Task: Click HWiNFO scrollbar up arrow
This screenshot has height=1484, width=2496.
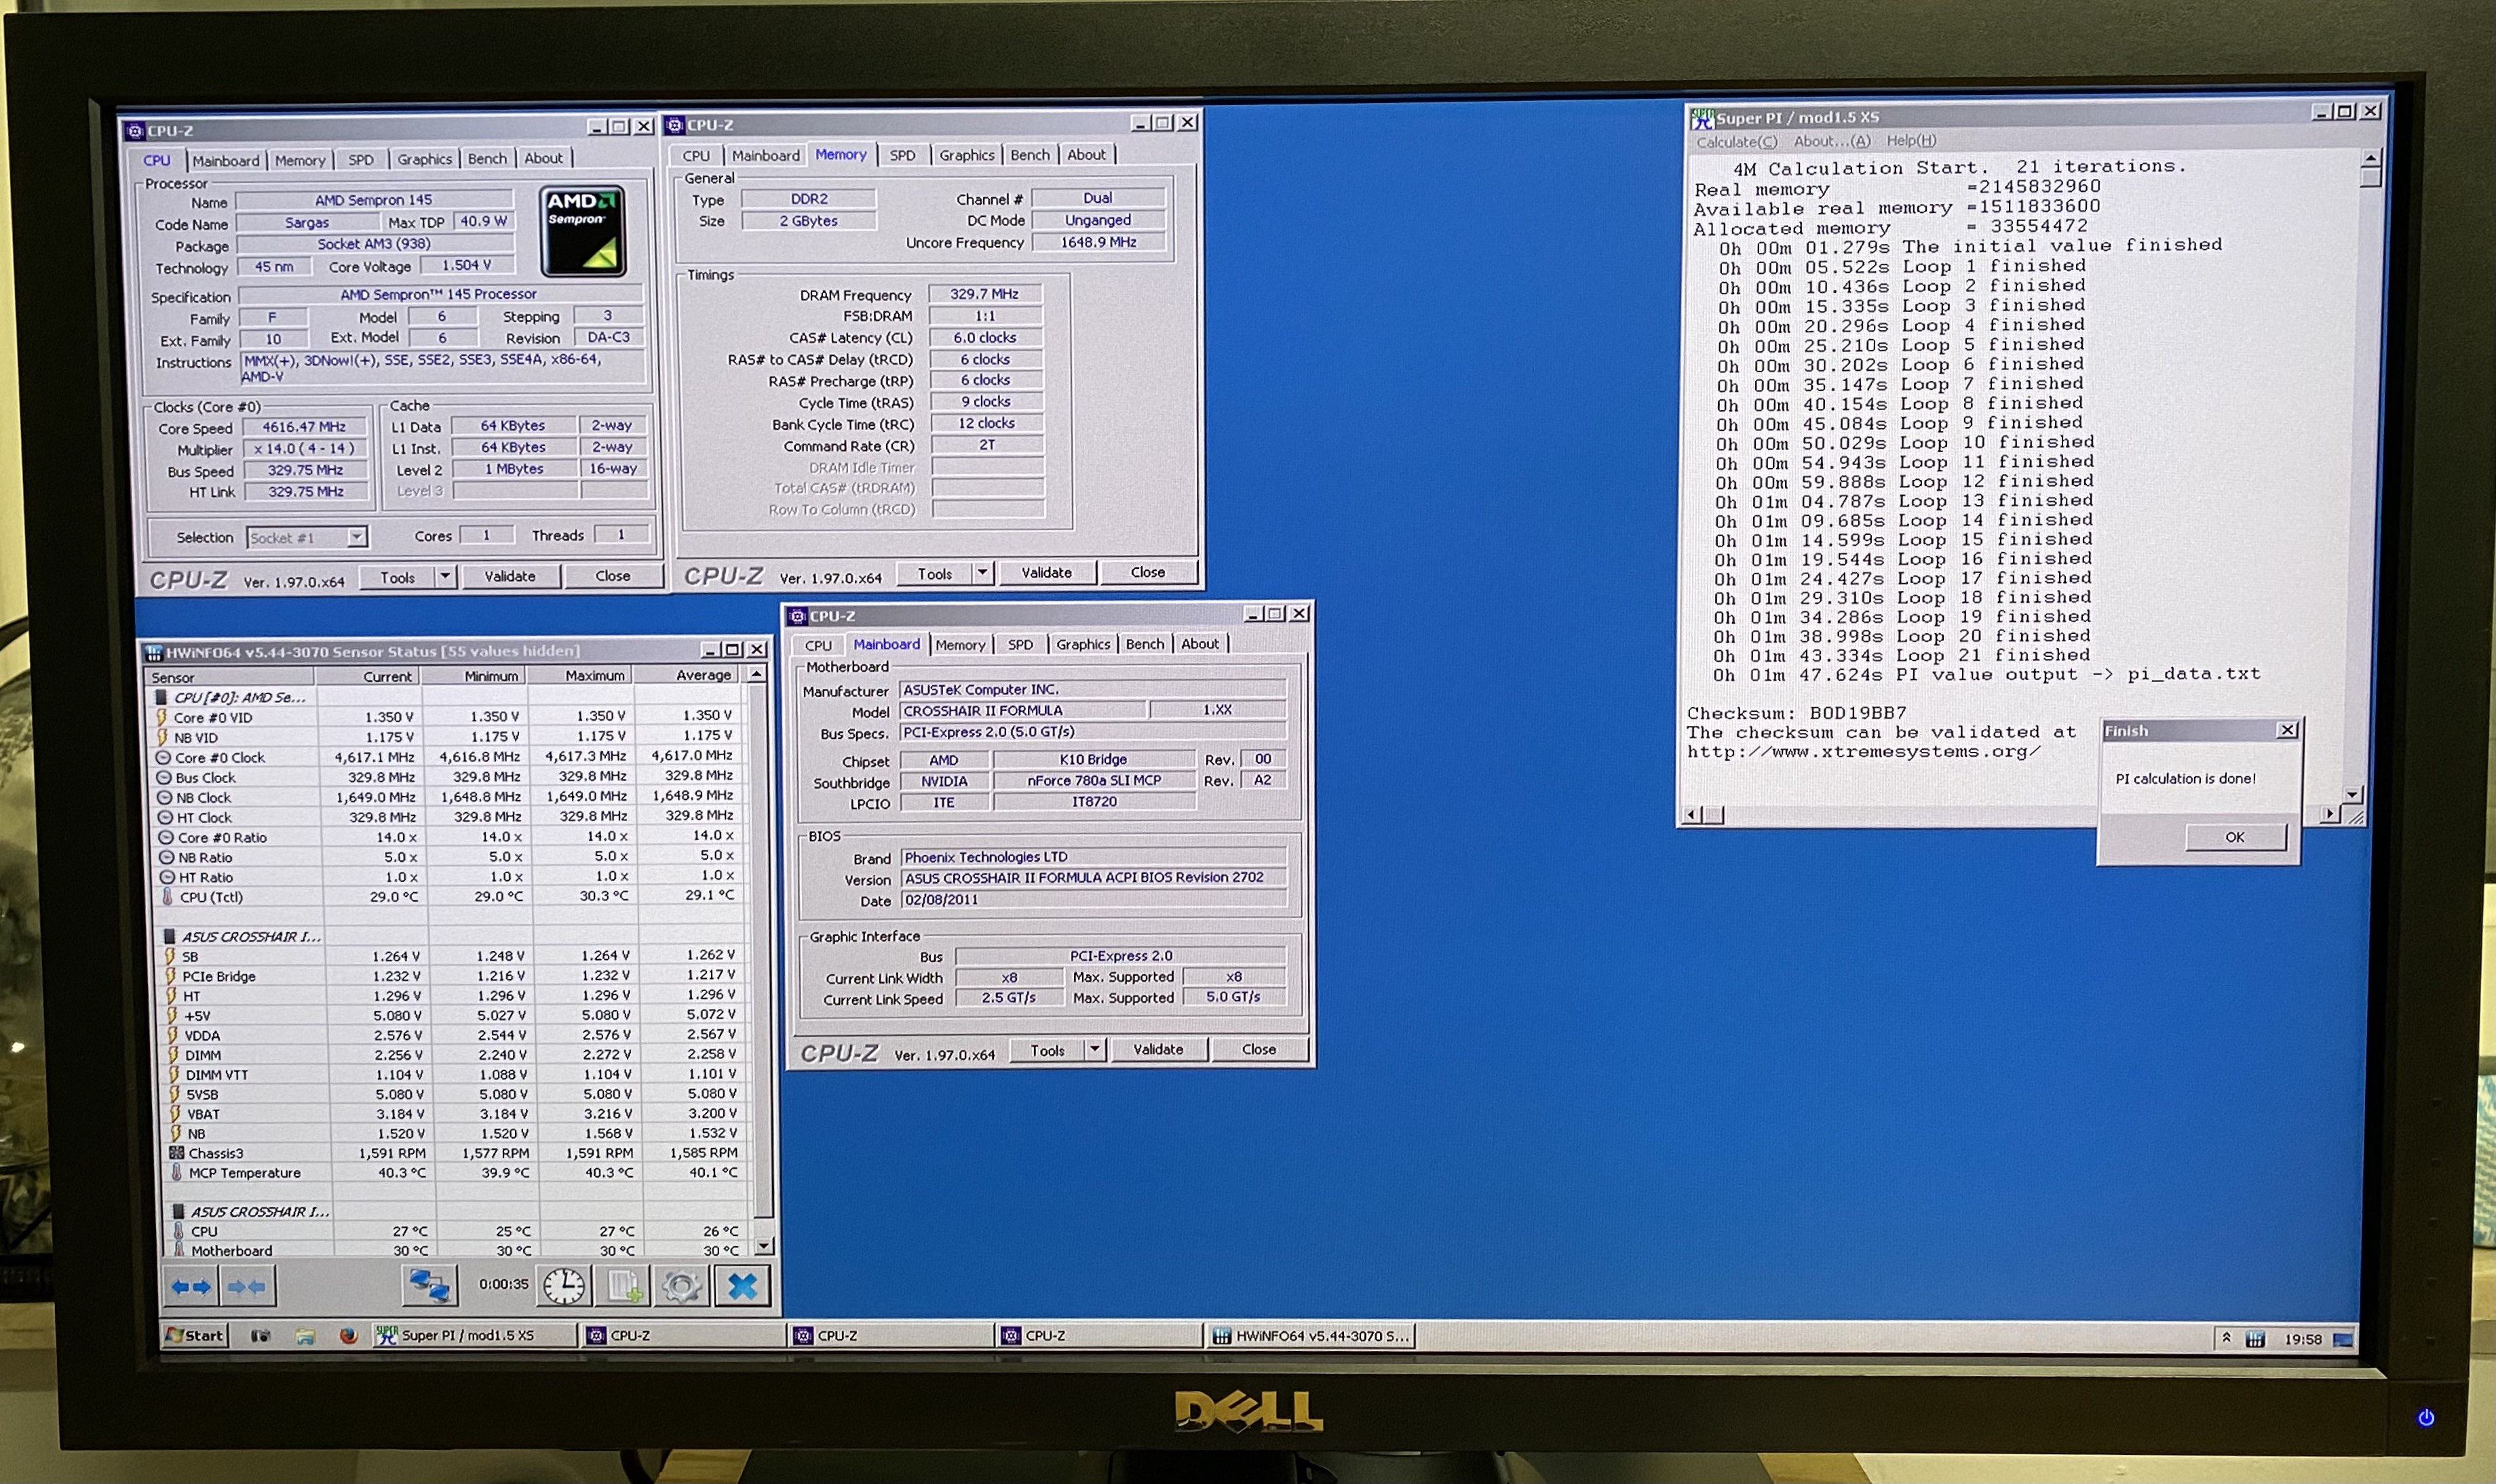Action: (756, 676)
